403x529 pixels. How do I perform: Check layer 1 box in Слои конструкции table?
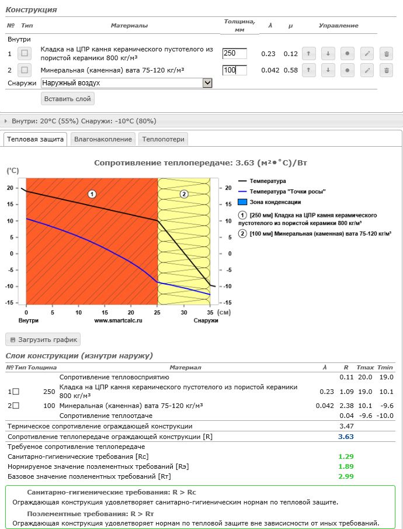tap(16, 392)
